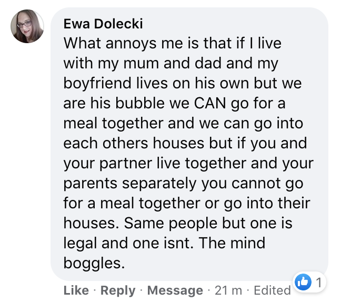Click the phrase 'your partner live together'

pyautogui.click(x=154, y=163)
